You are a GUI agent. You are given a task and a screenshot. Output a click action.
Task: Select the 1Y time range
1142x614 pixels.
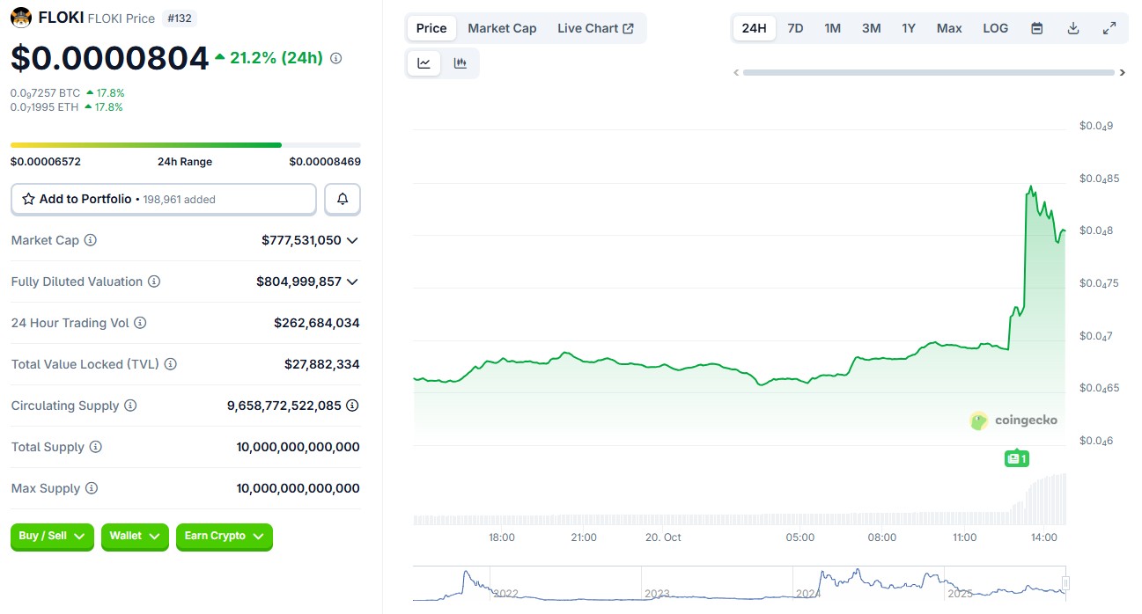point(909,28)
